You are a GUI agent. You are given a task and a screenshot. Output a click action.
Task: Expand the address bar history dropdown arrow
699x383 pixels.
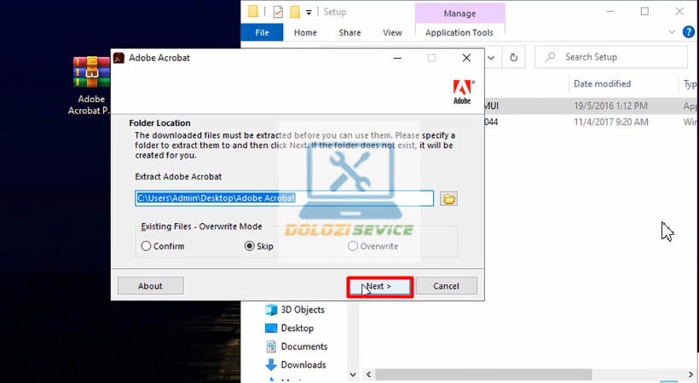pyautogui.click(x=491, y=58)
